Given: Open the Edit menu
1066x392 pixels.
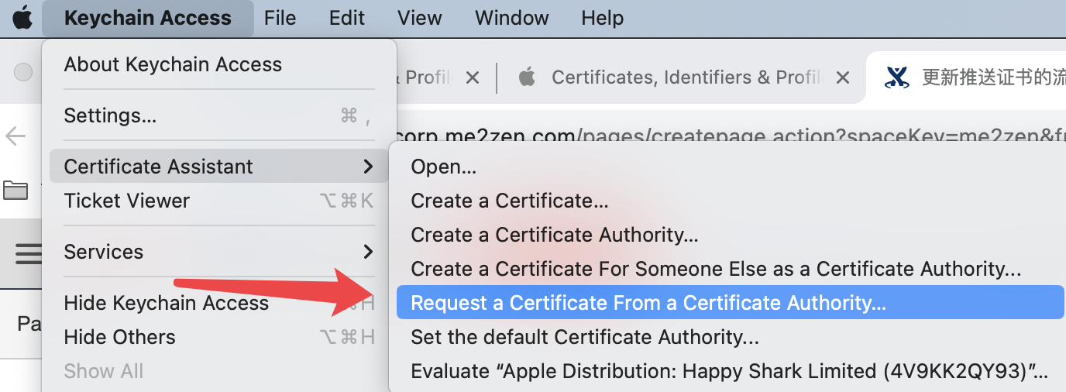Looking at the screenshot, I should click(x=346, y=18).
